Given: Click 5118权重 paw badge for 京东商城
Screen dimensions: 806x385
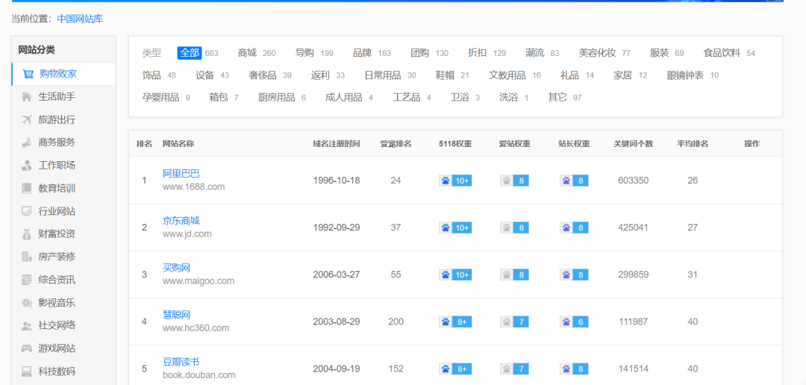Looking at the screenshot, I should tap(455, 228).
